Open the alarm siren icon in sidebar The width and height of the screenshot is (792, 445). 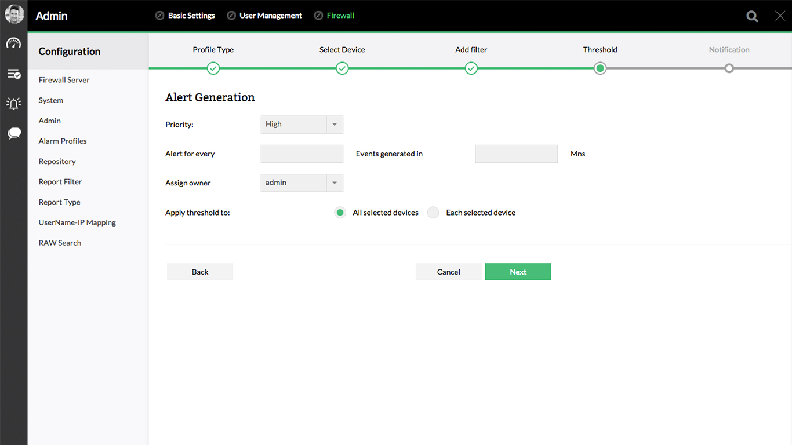[x=14, y=104]
